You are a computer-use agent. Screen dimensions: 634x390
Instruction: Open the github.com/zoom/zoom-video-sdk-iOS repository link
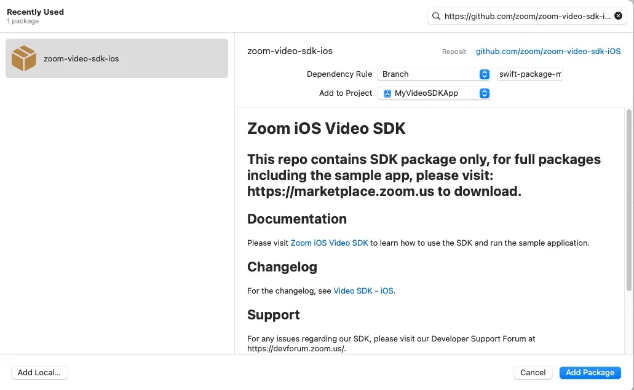coord(548,51)
